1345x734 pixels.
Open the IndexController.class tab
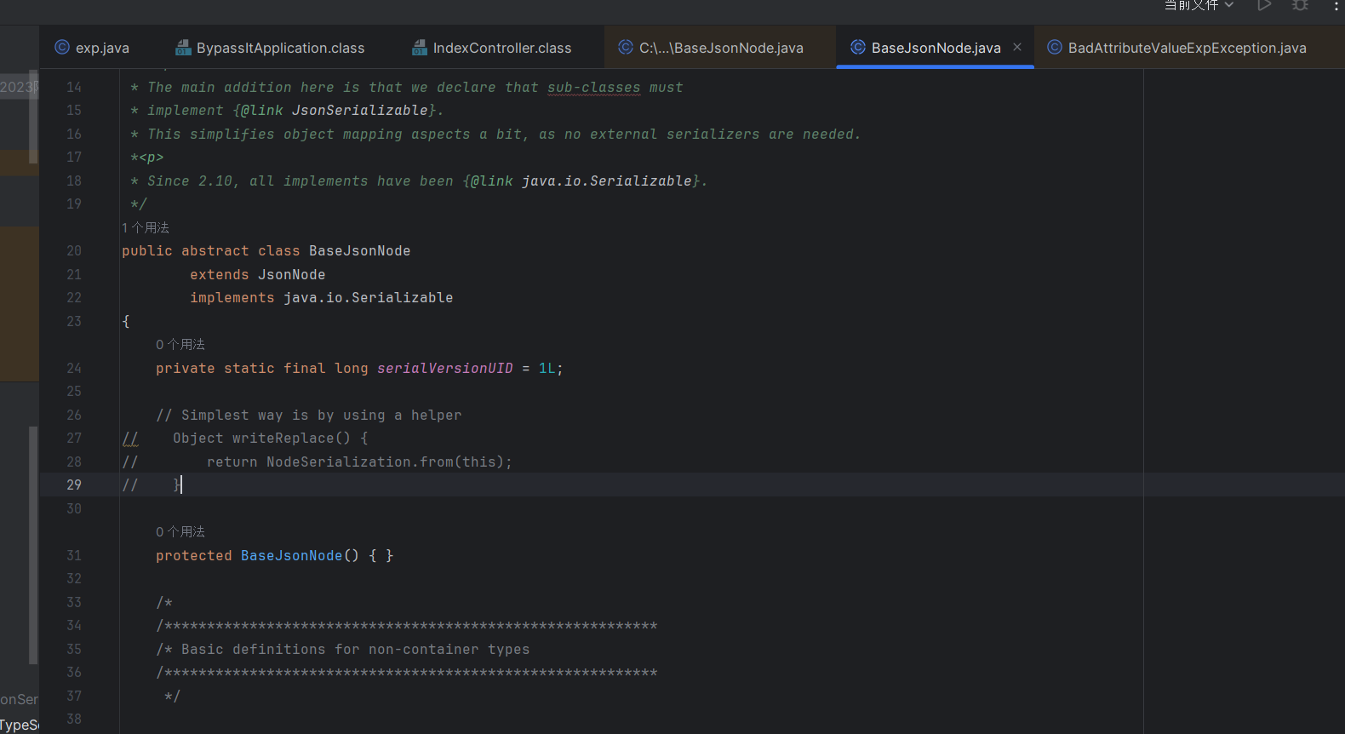coord(492,48)
